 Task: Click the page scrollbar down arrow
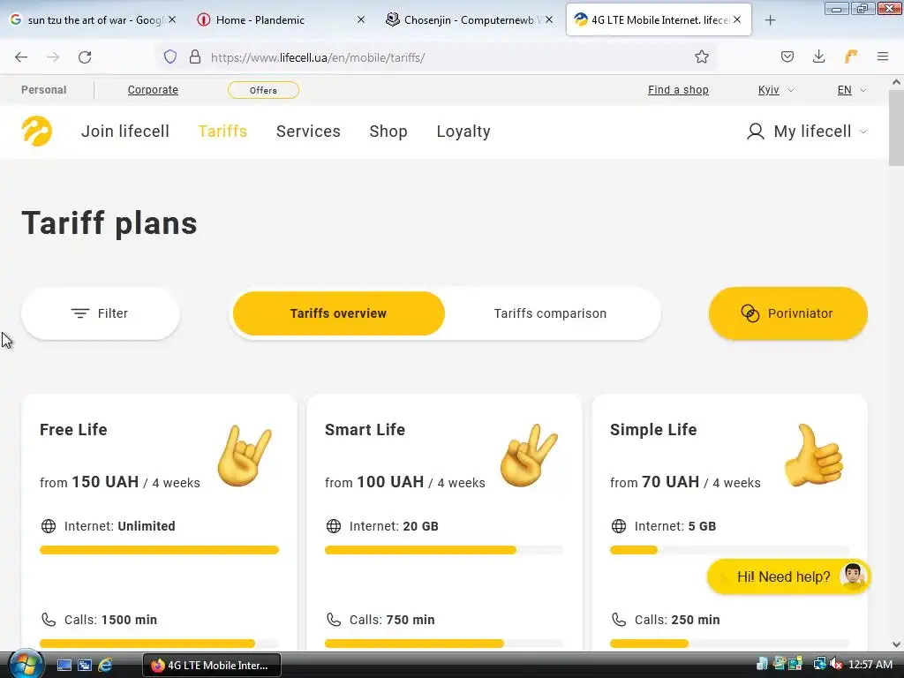(x=896, y=644)
